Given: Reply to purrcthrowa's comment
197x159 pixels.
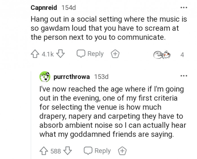Looking at the screenshot, I should point(98,151).
